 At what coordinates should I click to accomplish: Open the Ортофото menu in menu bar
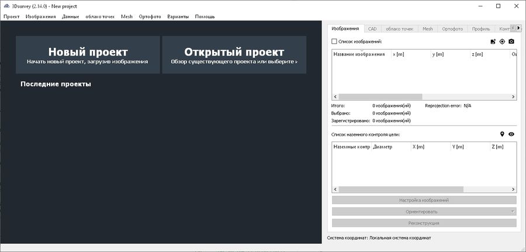[x=150, y=16]
